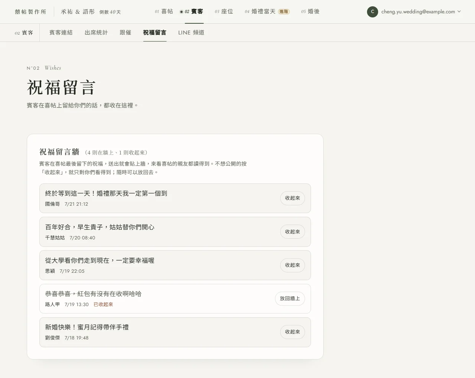Click the 囍帖製作所 logo
The height and width of the screenshot is (378, 475).
[30, 12]
